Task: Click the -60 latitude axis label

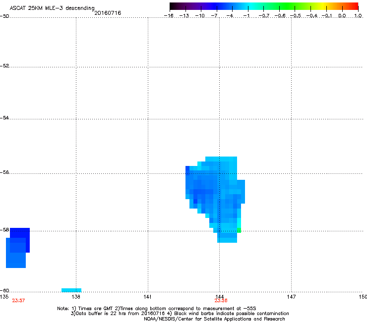Action: tap(4, 290)
